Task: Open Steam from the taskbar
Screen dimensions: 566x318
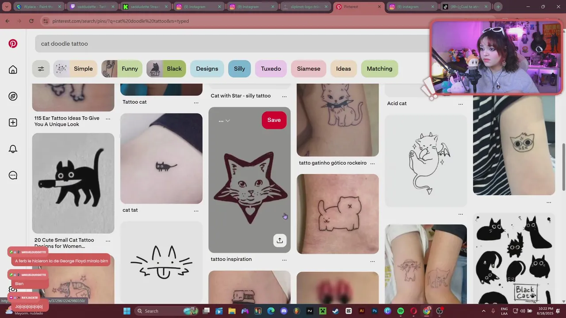Action: coord(336,311)
